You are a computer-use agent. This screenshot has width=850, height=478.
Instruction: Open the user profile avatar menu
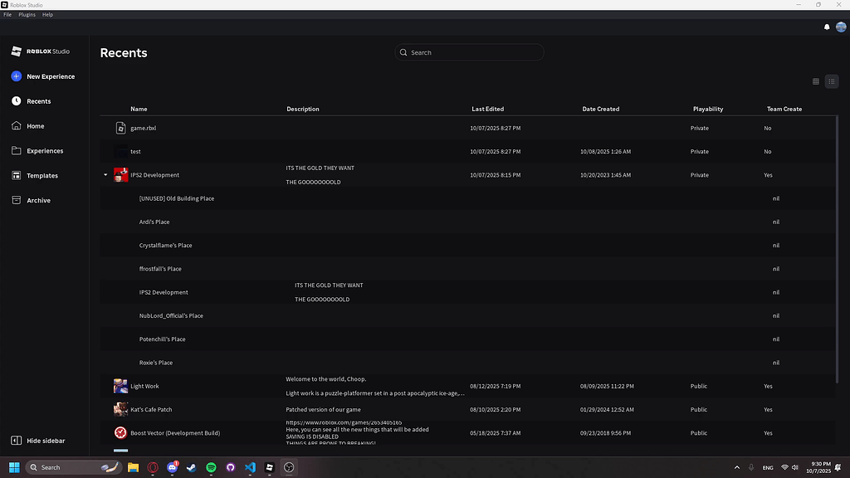click(x=841, y=27)
